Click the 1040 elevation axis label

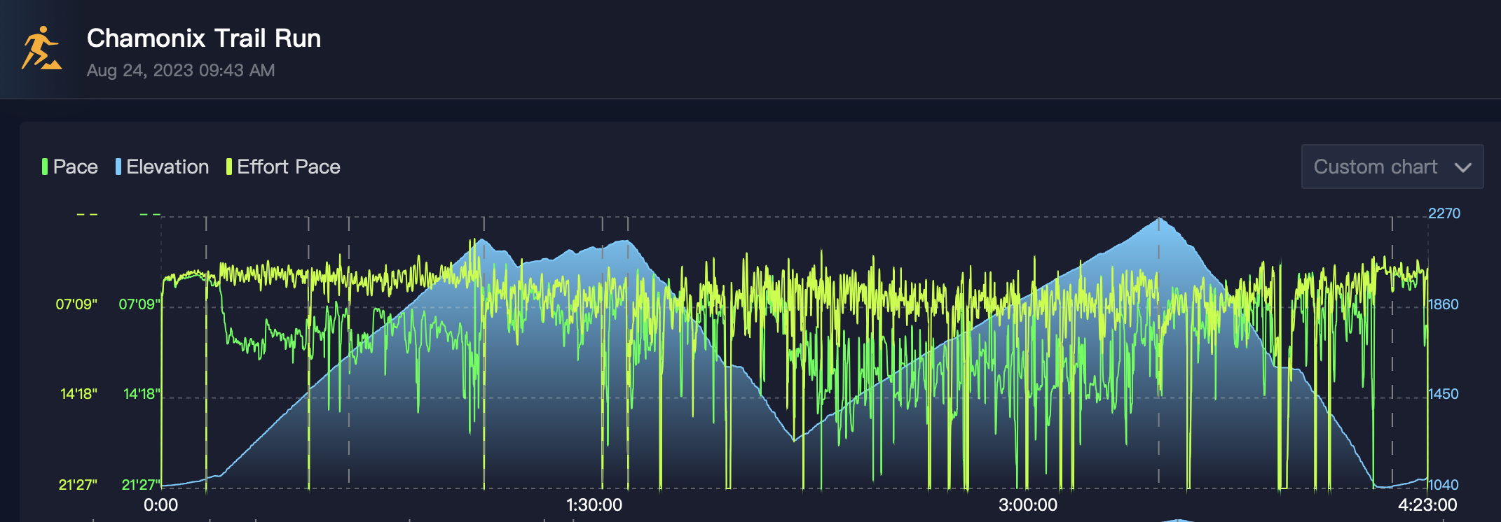point(1444,485)
